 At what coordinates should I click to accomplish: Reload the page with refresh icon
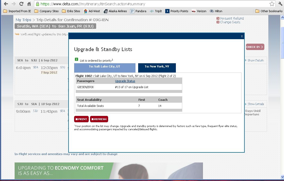pyautogui.click(x=22, y=4)
